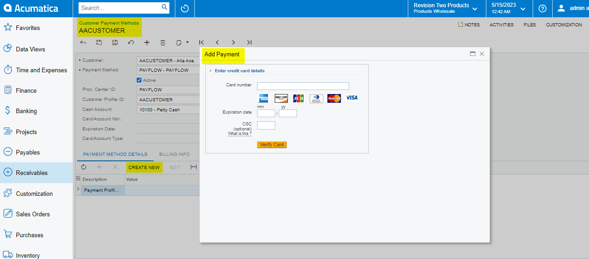Click the Card number input field
This screenshot has height=259, width=589.
point(303,86)
